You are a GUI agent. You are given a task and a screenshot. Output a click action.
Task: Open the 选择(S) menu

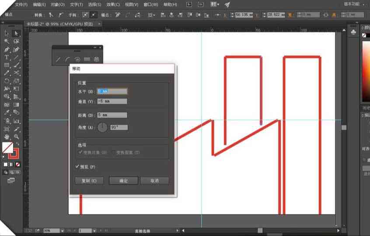click(94, 4)
